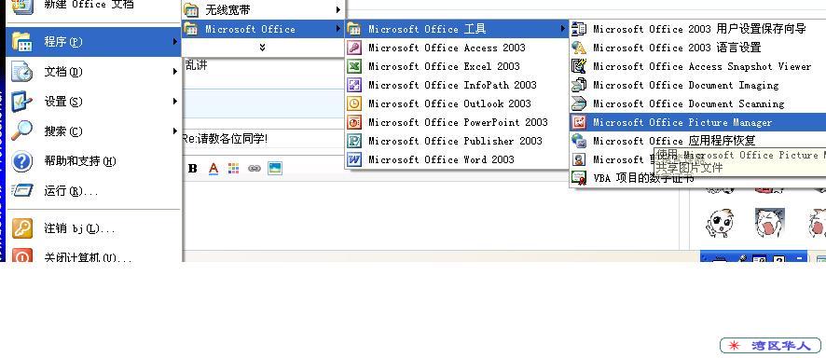
Task: Click the 注销 key icon
Action: [22, 228]
